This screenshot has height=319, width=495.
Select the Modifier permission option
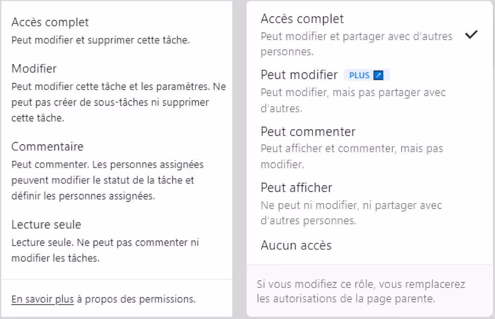tap(33, 68)
